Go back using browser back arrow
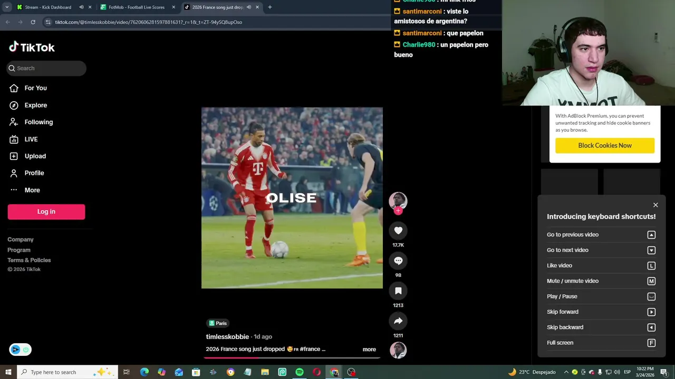Viewport: 675px width, 379px height. tap(7, 22)
